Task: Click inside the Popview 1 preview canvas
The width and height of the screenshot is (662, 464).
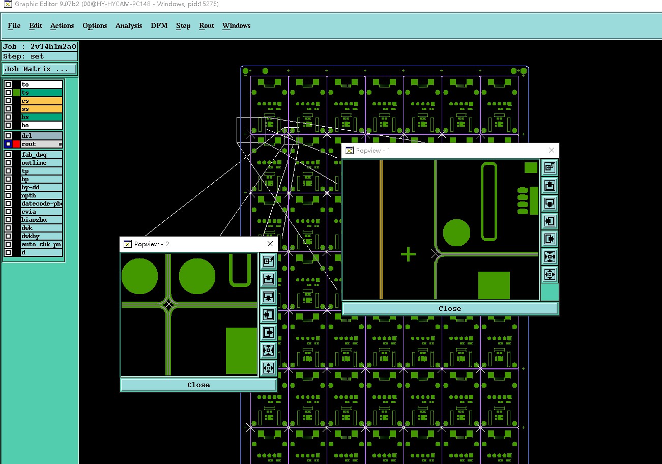Action: [441, 229]
